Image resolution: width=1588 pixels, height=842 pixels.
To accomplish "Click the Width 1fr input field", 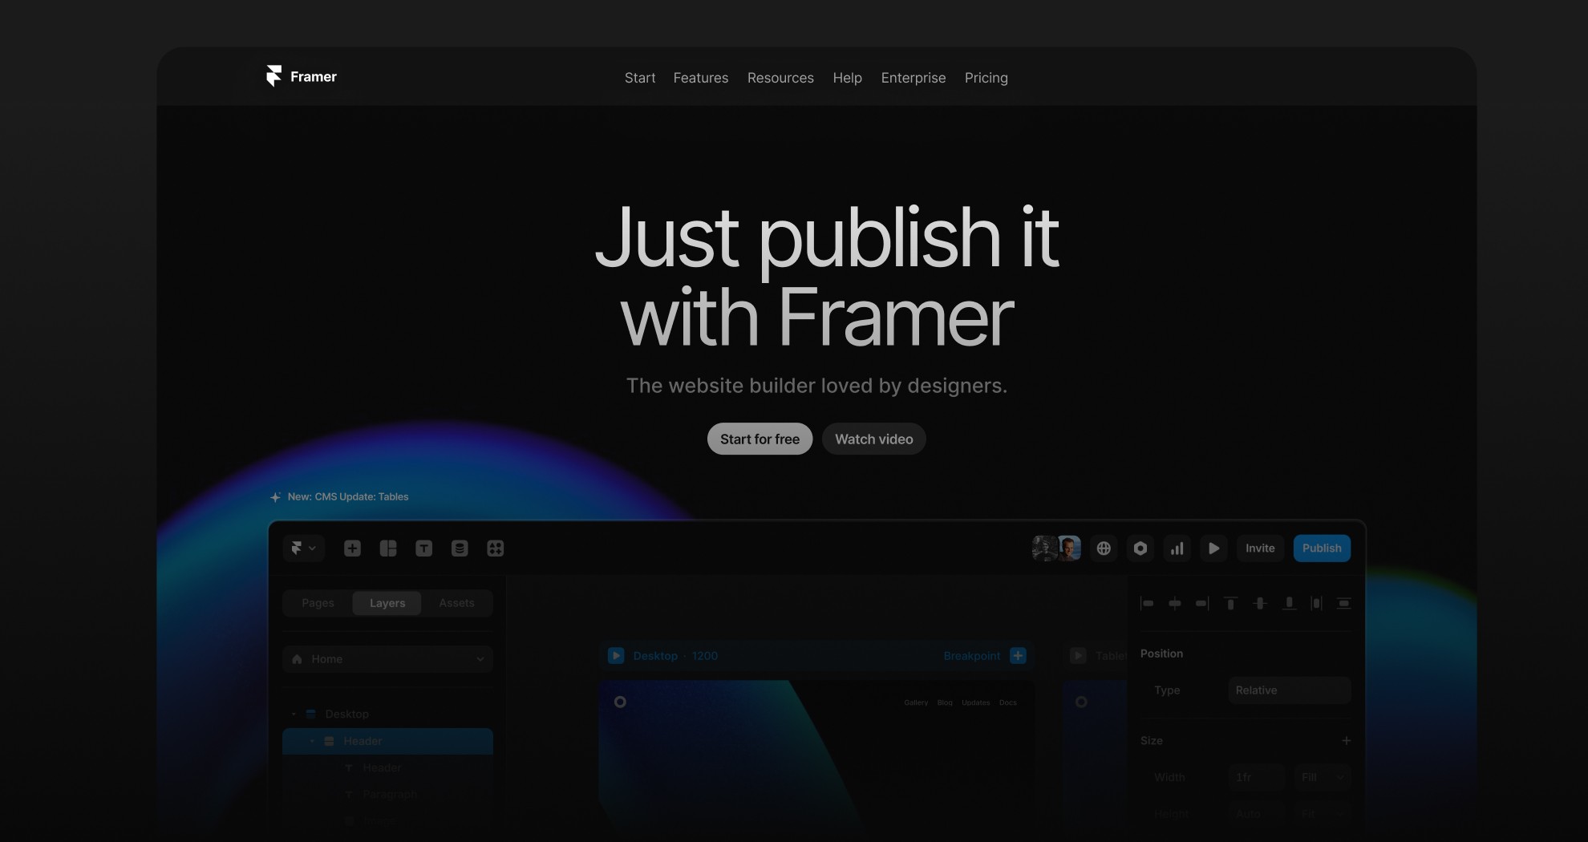I will pyautogui.click(x=1257, y=777).
